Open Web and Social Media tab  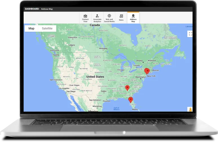point(109,18)
